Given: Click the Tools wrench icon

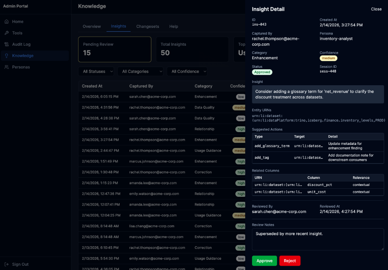Looking at the screenshot, I should pyautogui.click(x=7, y=33).
